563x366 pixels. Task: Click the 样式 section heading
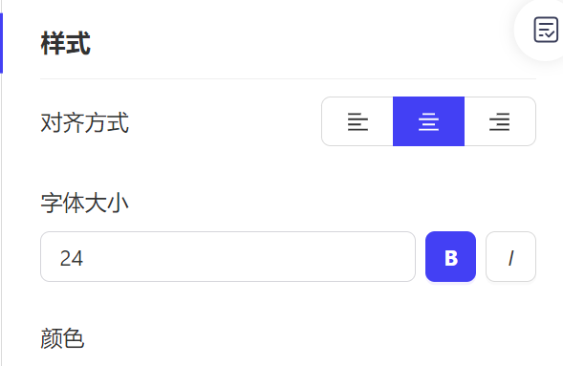[x=65, y=43]
